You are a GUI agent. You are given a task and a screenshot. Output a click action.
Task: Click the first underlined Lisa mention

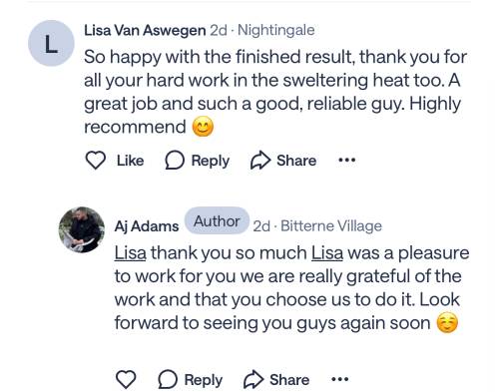click(130, 253)
